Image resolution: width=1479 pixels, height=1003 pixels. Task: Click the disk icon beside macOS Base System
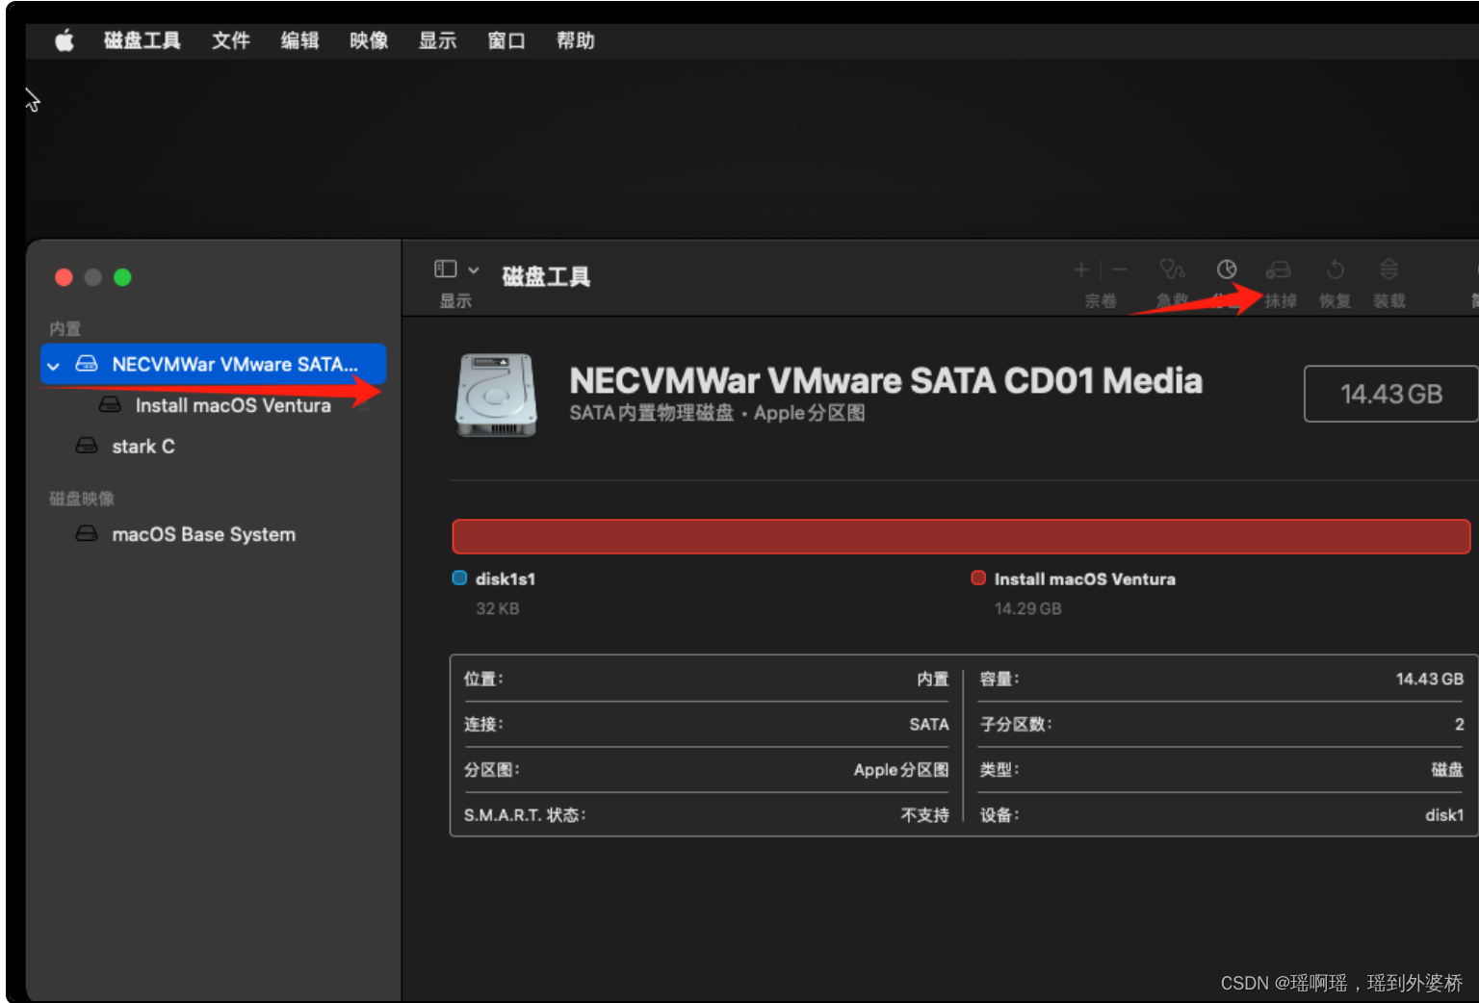[87, 533]
